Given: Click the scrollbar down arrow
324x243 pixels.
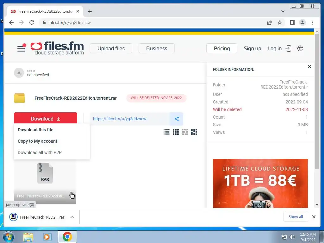Looking at the screenshot, I should click(x=317, y=205).
